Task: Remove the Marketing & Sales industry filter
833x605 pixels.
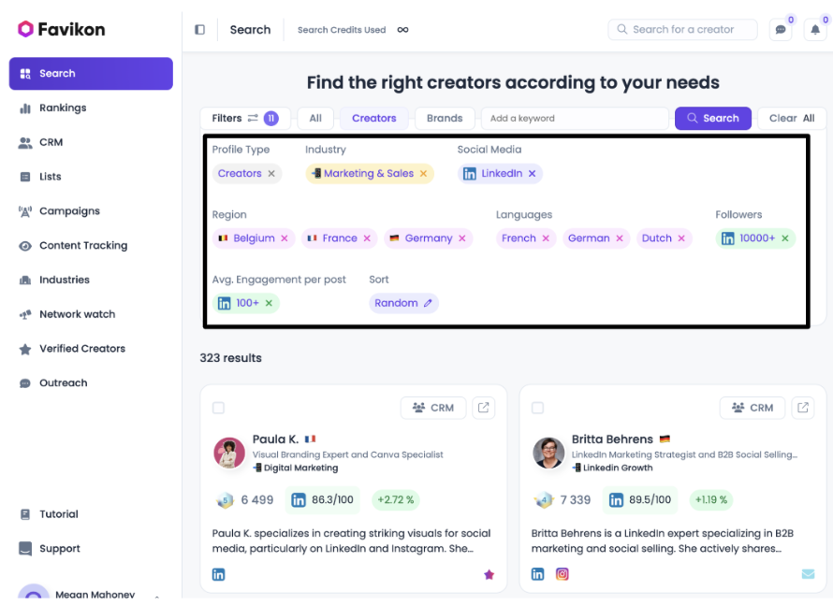Action: pos(423,174)
